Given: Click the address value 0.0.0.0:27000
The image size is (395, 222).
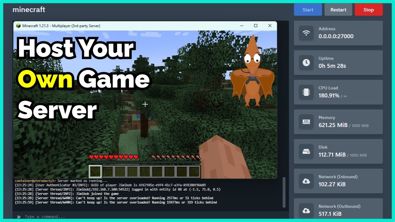Looking at the screenshot, I should click(336, 36).
